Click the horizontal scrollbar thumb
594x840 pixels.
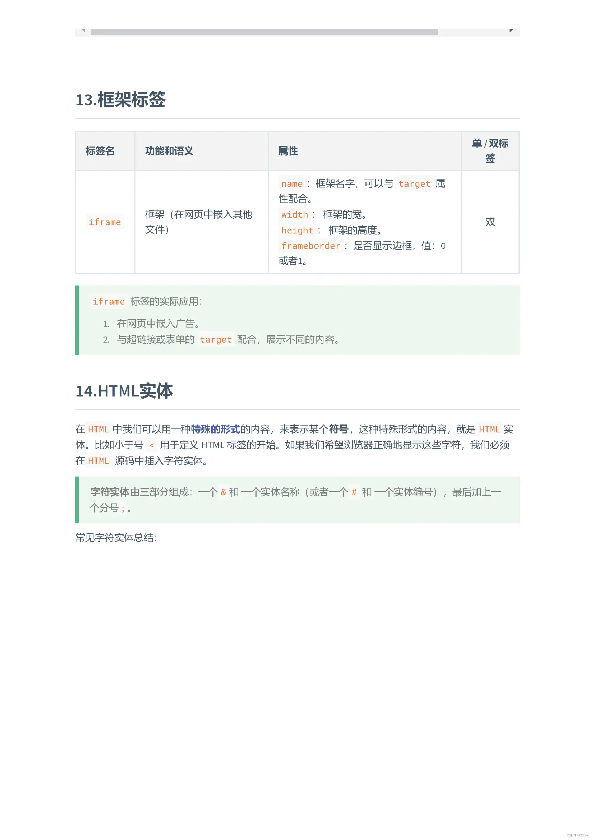[264, 32]
